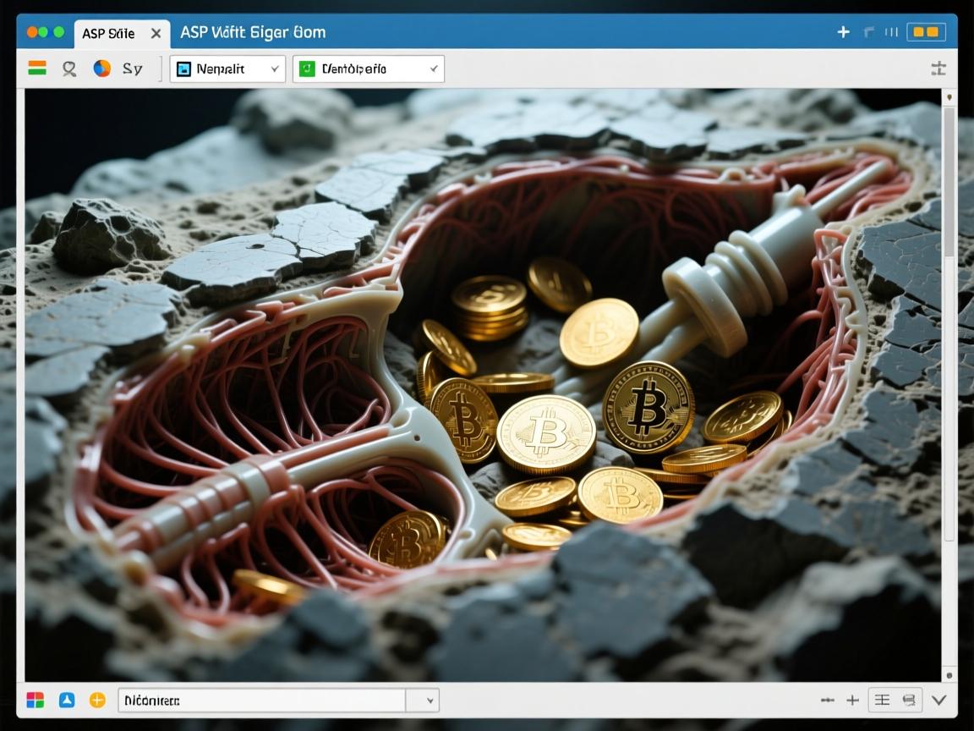Click the orange and green flag icon

pos(37,69)
